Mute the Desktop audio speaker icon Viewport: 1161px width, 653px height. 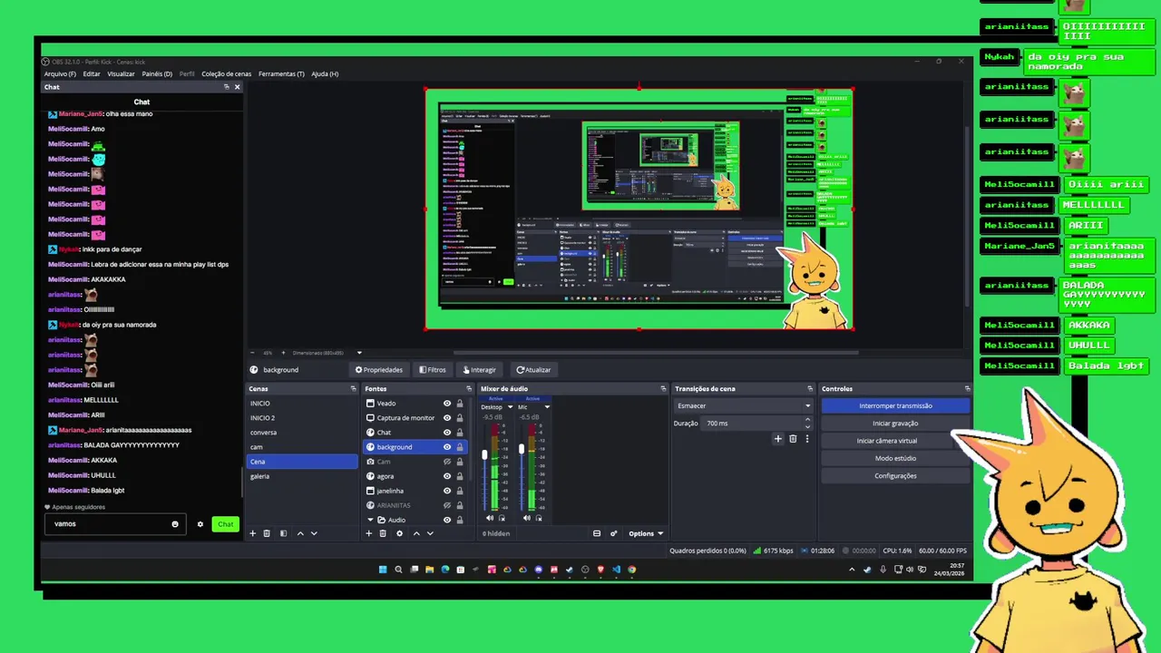click(x=490, y=518)
